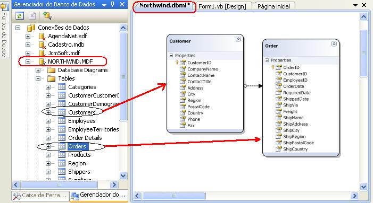Select the EmployeeTerritories table
The width and height of the screenshot is (373, 203).
pyautogui.click(x=94, y=129)
